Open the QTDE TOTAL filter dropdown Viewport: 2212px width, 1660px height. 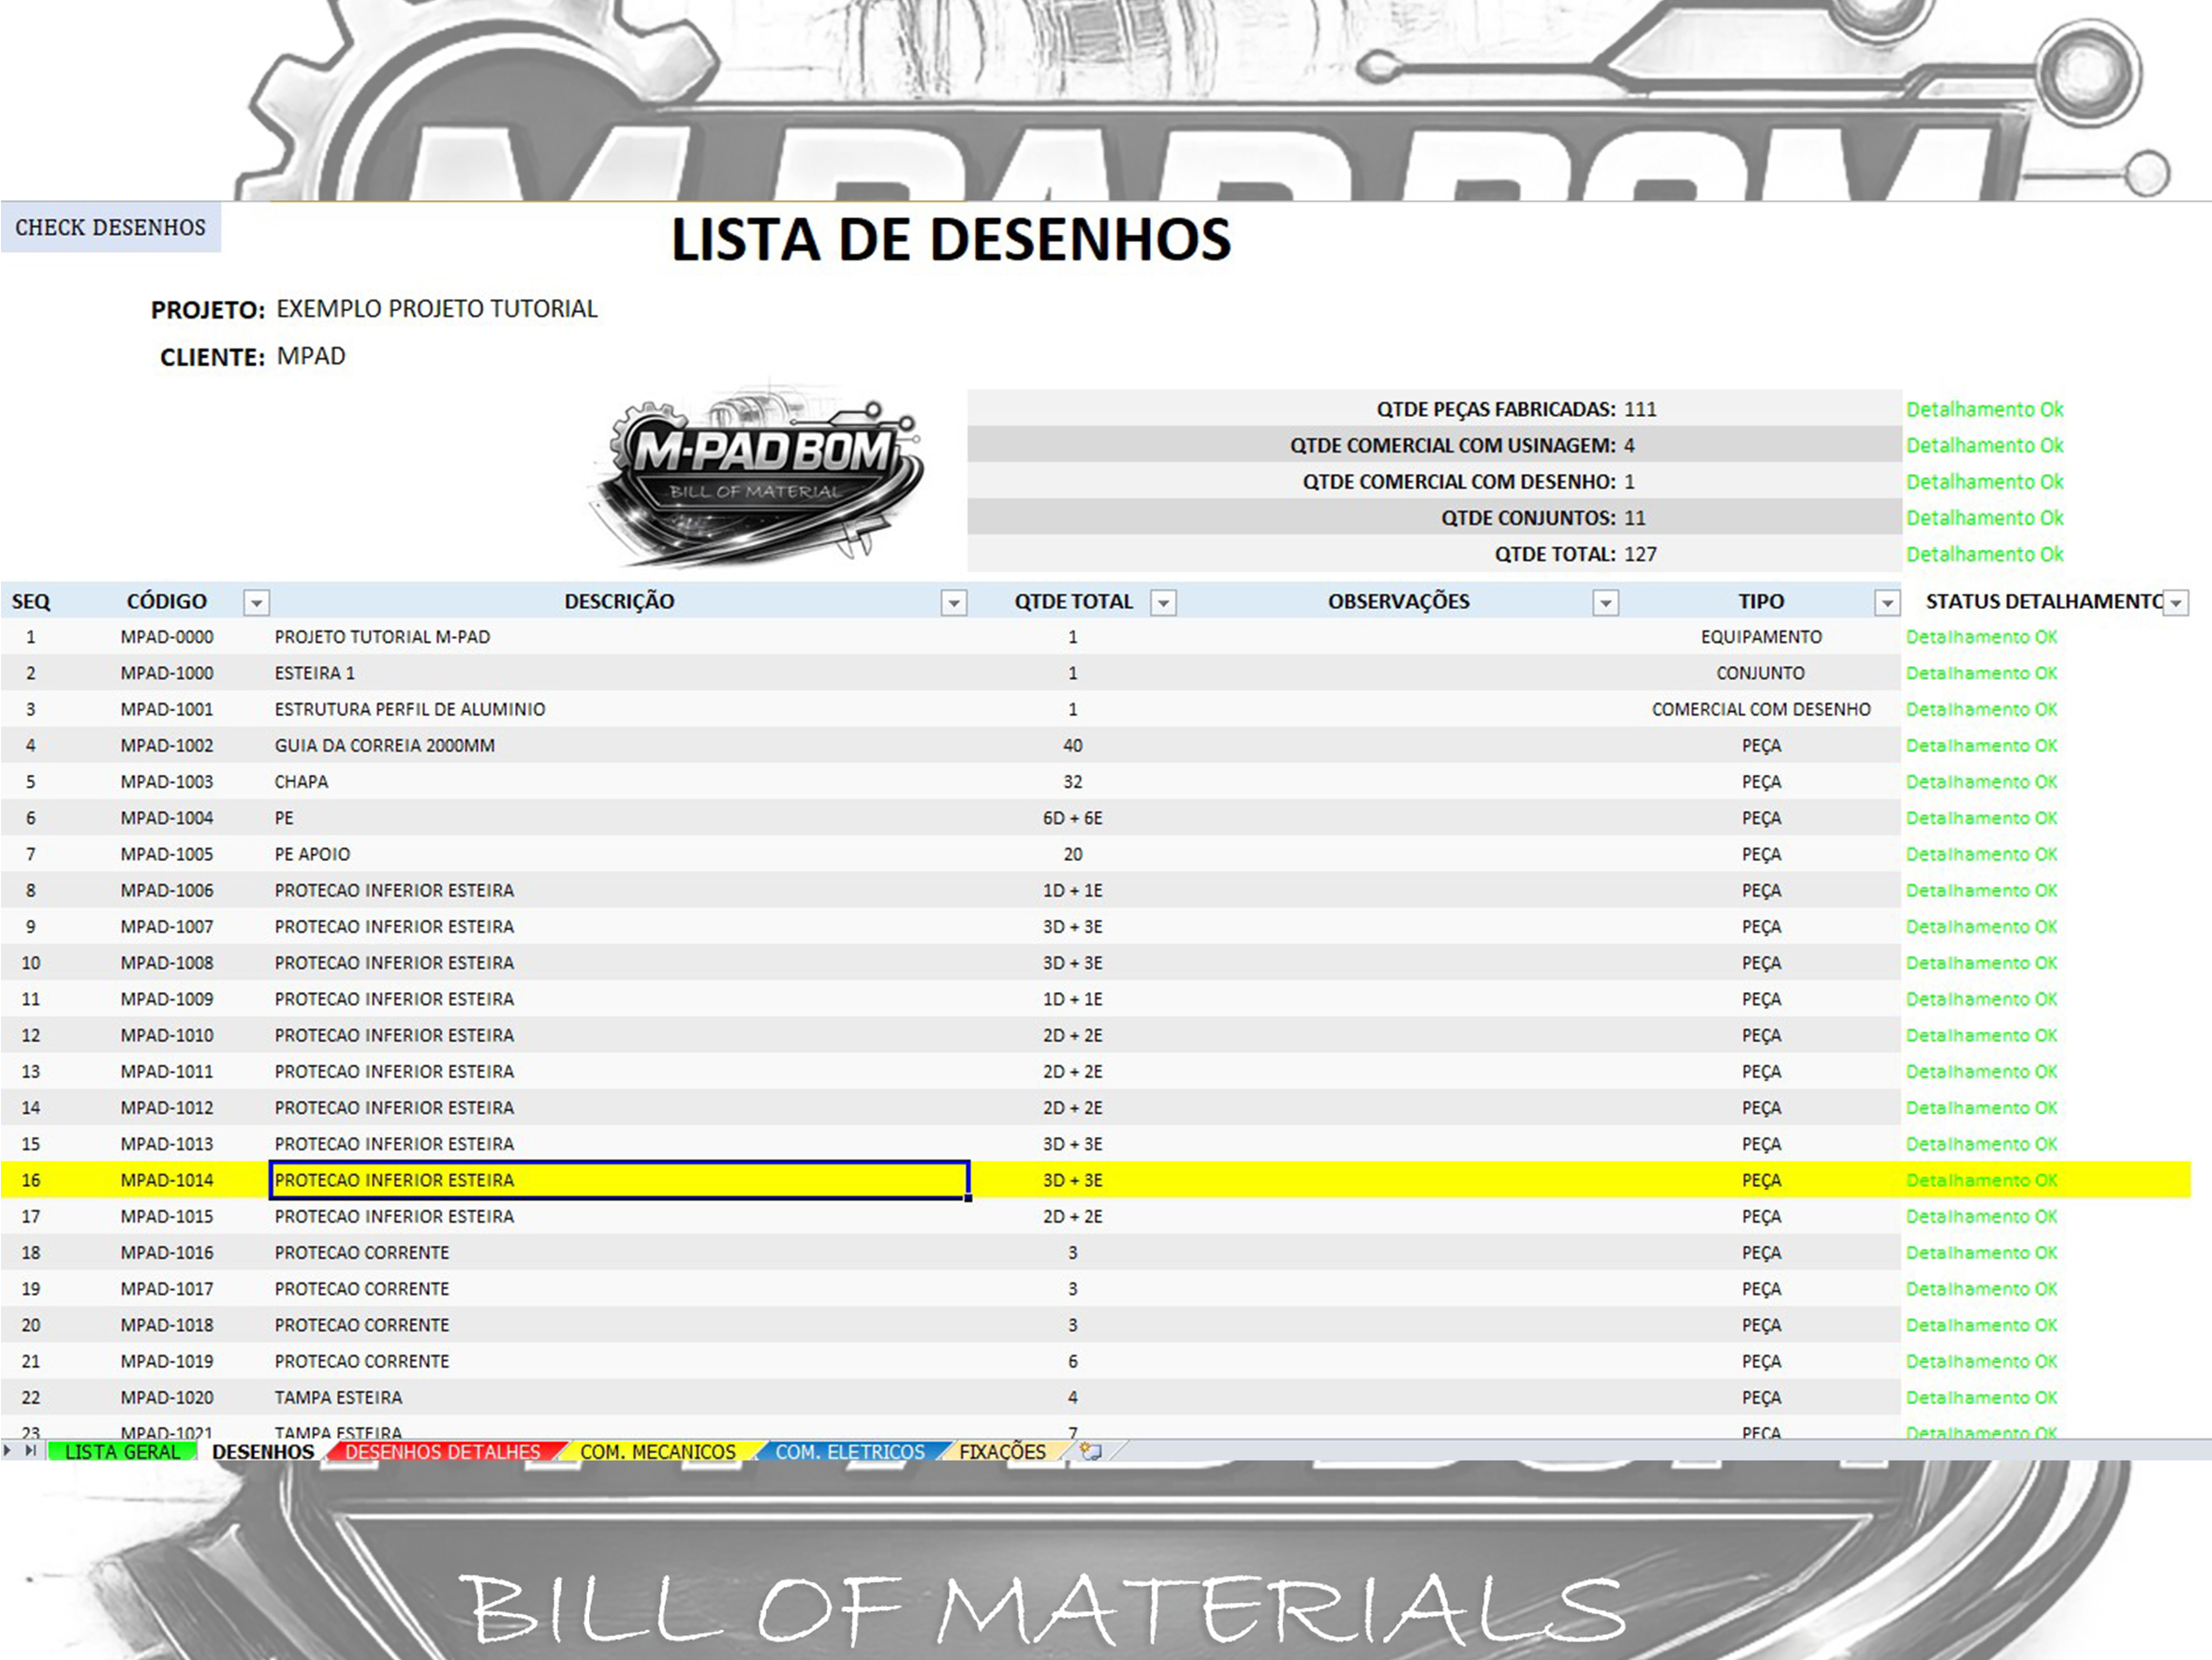click(1162, 602)
